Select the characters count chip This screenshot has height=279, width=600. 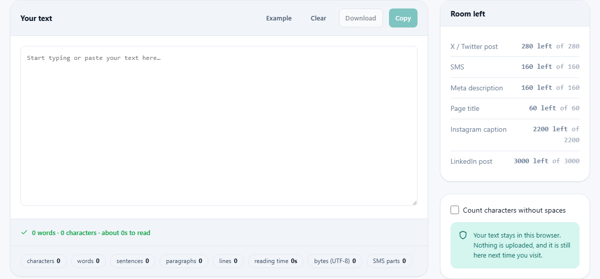click(x=43, y=261)
